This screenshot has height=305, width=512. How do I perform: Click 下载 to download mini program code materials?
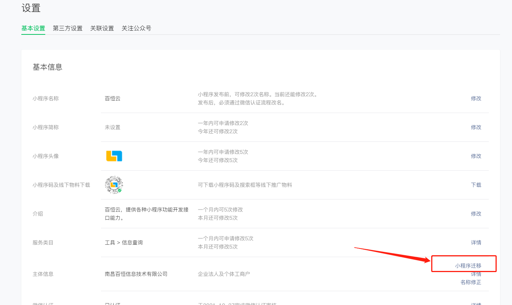pos(476,185)
